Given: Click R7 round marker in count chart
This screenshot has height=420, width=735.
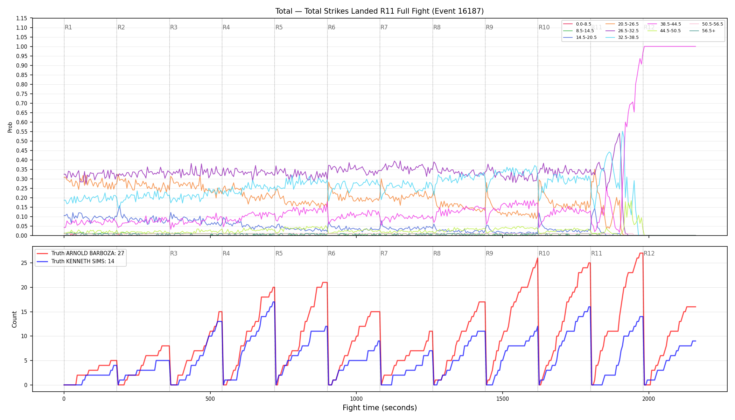Looking at the screenshot, I should [x=384, y=253].
